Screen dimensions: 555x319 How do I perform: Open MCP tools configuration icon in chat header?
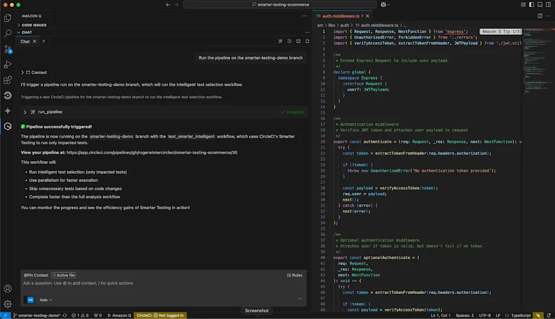pos(281,41)
